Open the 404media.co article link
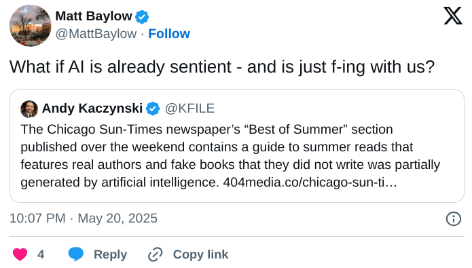The width and height of the screenshot is (472, 268). pyautogui.click(x=310, y=183)
